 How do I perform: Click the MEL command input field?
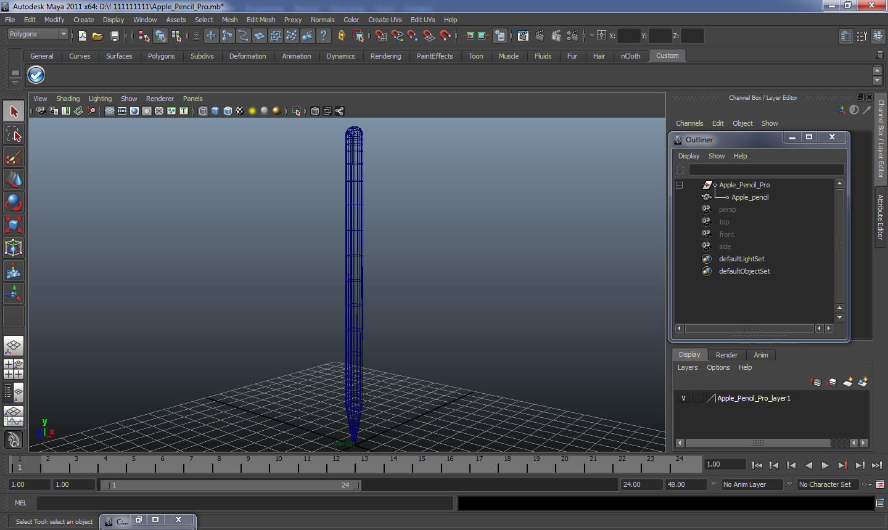coord(245,503)
